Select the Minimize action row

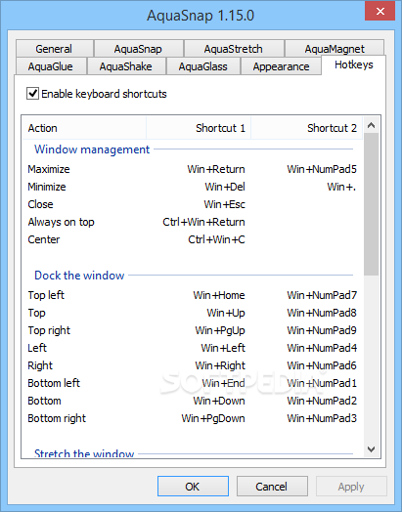point(193,187)
